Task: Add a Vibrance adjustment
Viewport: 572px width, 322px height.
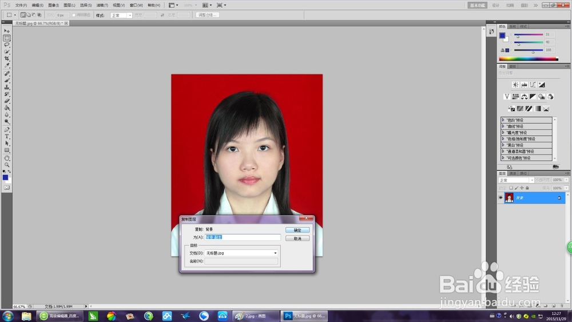Action: [507, 97]
